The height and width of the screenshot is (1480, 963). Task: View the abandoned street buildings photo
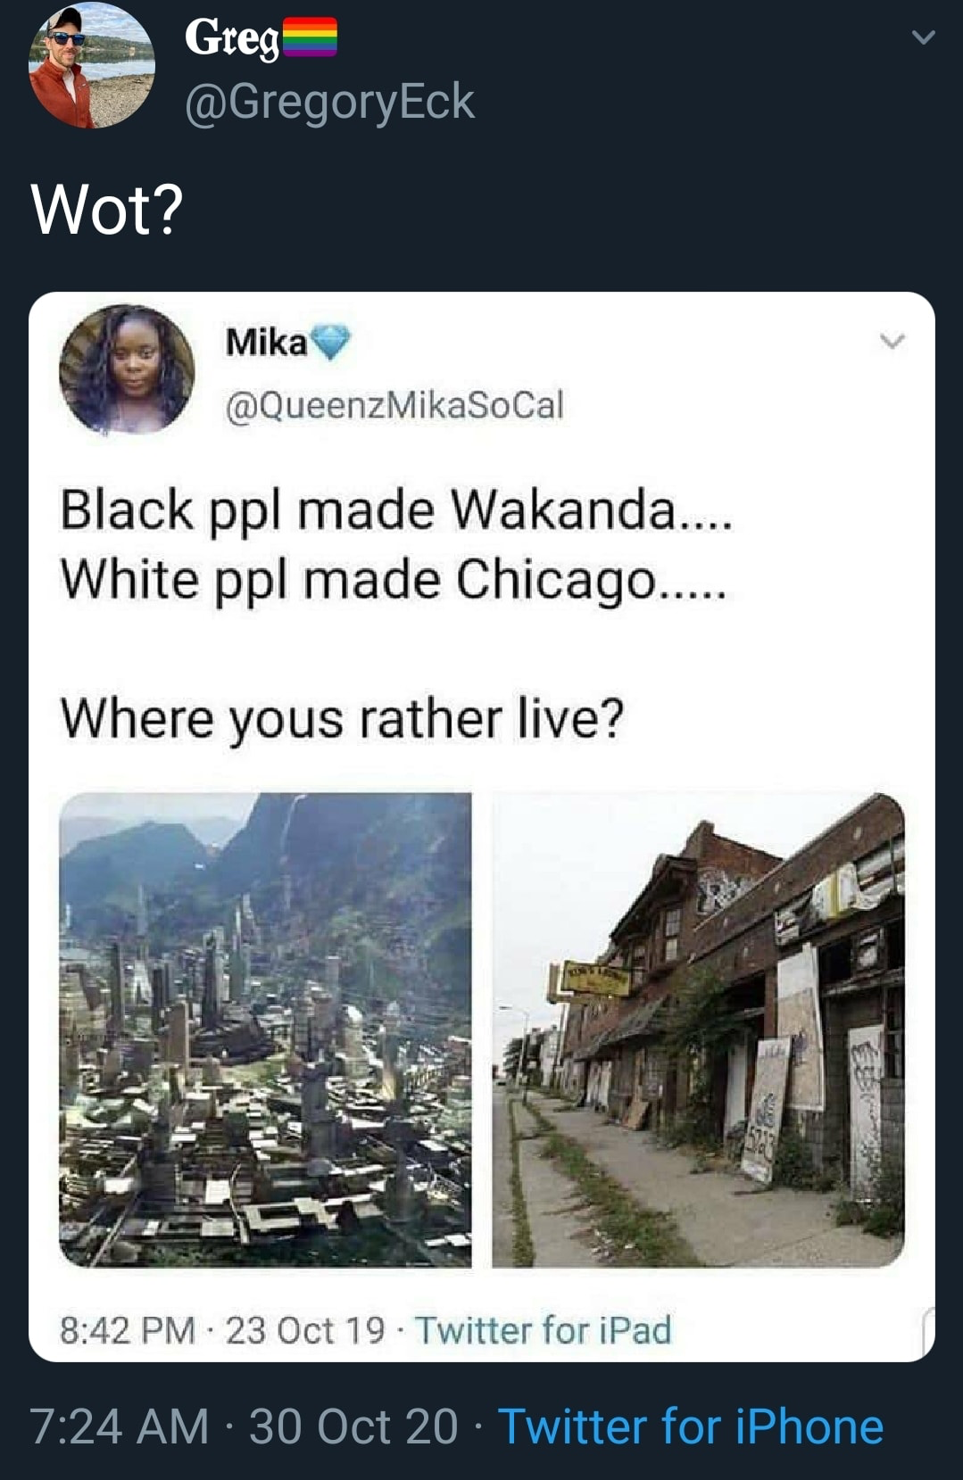tap(698, 1029)
